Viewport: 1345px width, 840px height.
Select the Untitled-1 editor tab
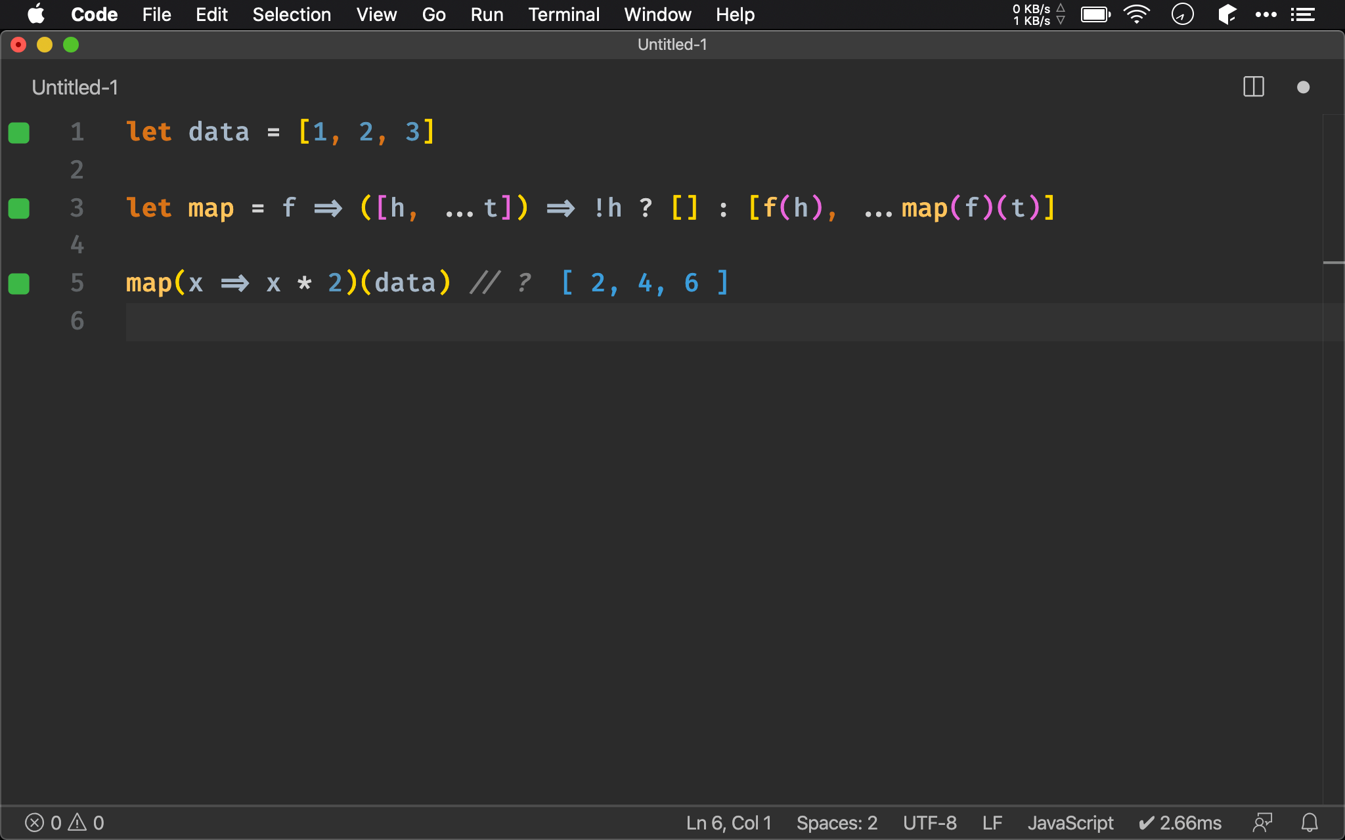coord(75,87)
